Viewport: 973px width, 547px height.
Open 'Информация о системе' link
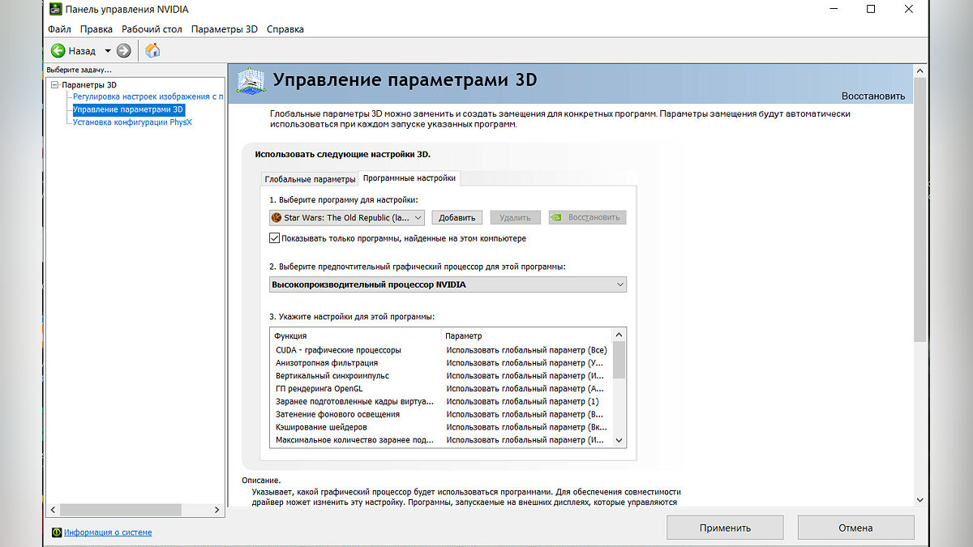(x=108, y=532)
